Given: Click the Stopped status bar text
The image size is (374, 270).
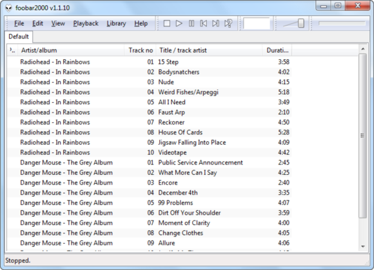Looking at the screenshot, I should pos(17,260).
